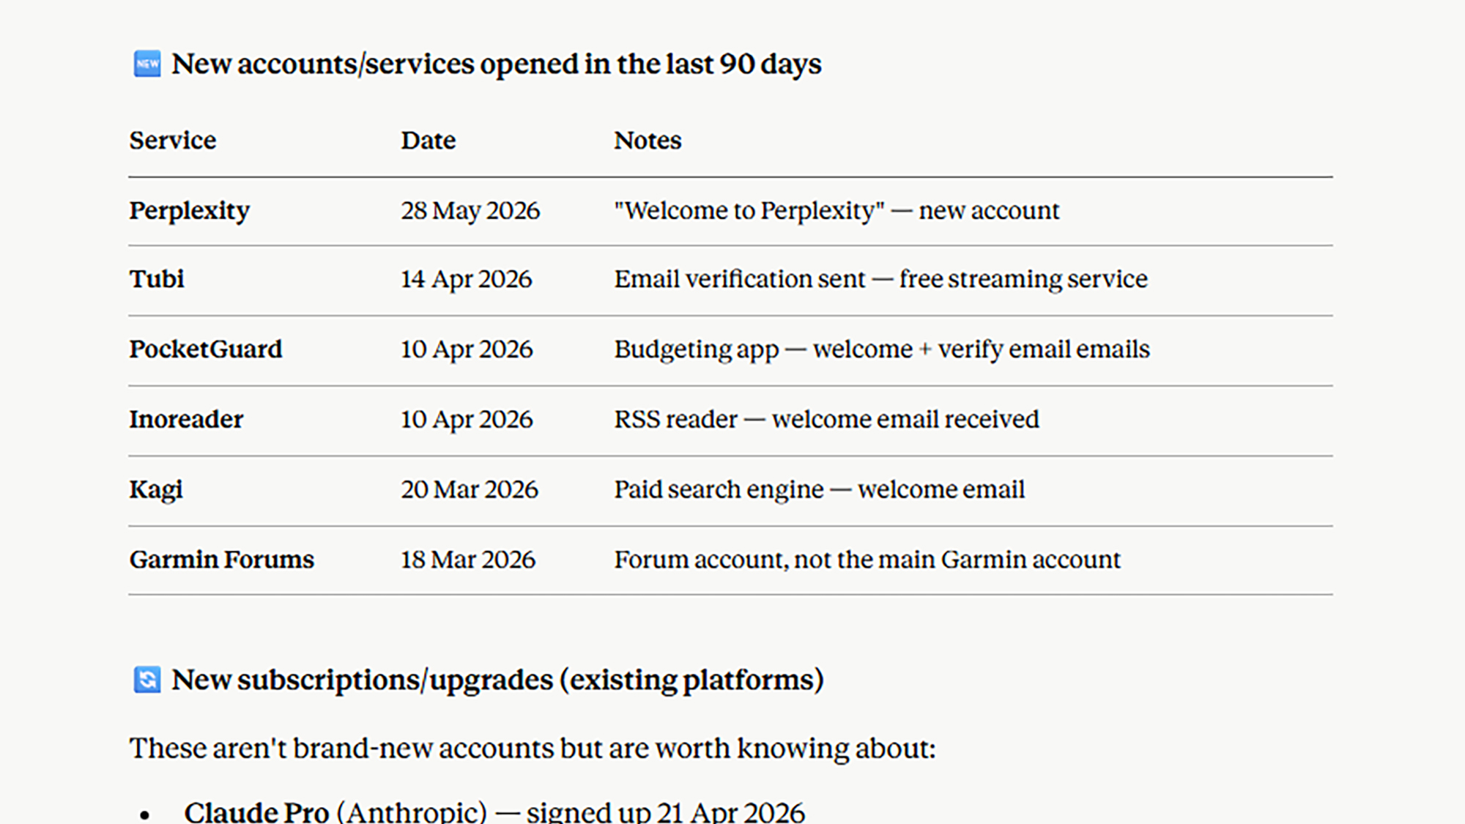Viewport: 1465px width, 824px height.
Task: Select the Service column header
Action: pos(173,140)
